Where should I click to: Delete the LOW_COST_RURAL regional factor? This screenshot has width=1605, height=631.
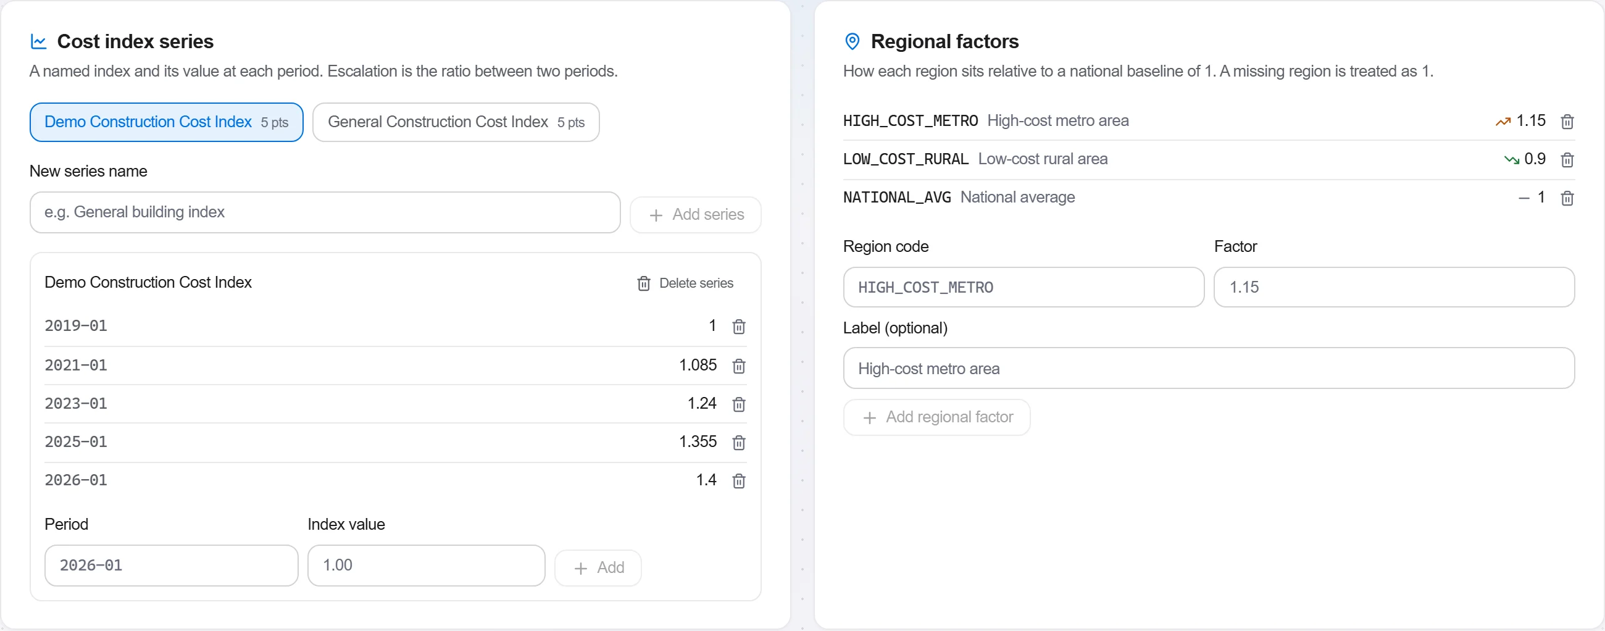click(x=1567, y=160)
